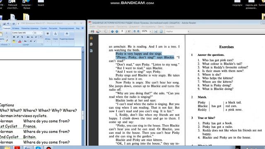Open font size 11 dropdown in Word
Viewport: 265px width, 149px height.
coord(42,33)
